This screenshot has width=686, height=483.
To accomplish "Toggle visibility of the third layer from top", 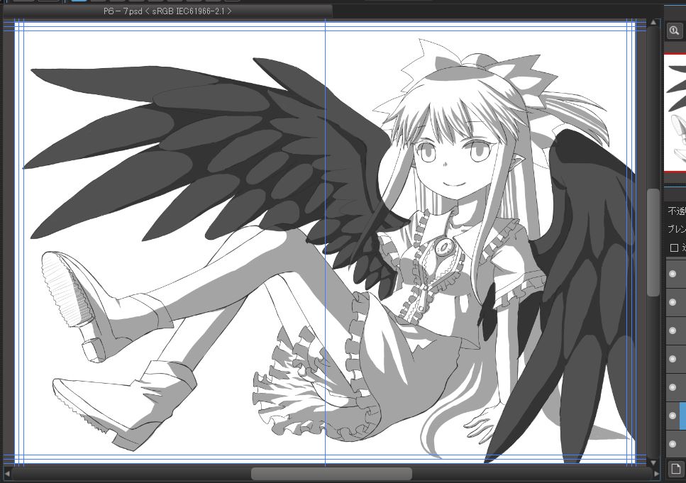I will 673,331.
